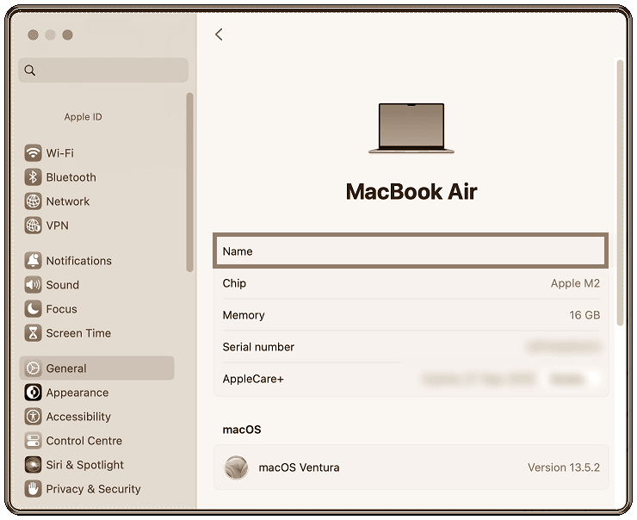Select Bluetooth in the sidebar
637x520 pixels.
(x=96, y=177)
